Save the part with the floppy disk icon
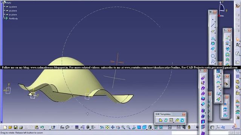Viewport: 241px width, 135px height. point(15,127)
